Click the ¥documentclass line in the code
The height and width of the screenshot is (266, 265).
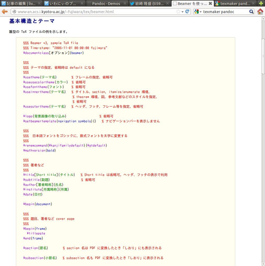click(54, 53)
